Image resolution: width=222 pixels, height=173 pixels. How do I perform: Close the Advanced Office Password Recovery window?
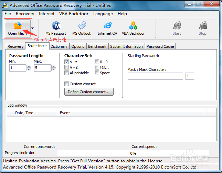[212, 4]
